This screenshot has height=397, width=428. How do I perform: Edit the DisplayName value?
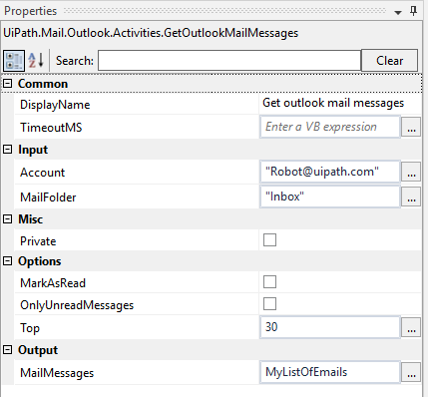[x=340, y=103]
